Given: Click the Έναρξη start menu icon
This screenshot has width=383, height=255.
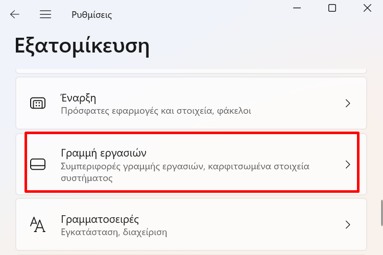Looking at the screenshot, I should pos(38,103).
